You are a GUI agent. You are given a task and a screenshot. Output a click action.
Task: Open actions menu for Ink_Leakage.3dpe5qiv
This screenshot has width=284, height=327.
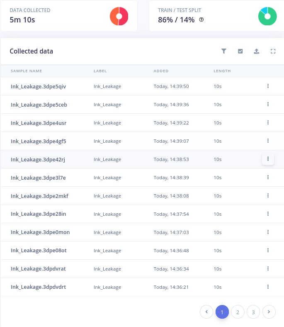pyautogui.click(x=268, y=86)
